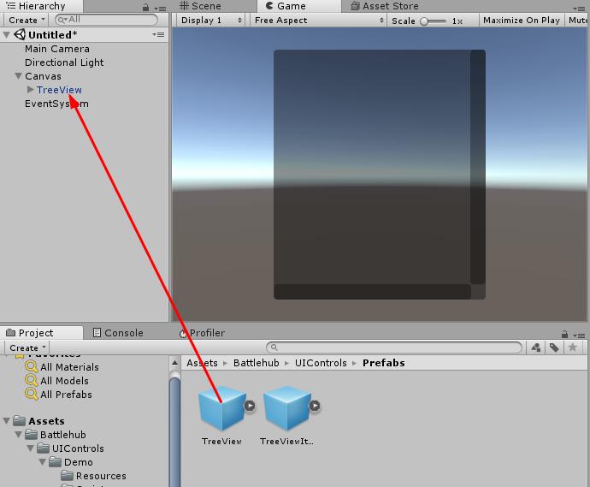590x487 pixels.
Task: Click the Game view Scale slider
Action: click(434, 21)
